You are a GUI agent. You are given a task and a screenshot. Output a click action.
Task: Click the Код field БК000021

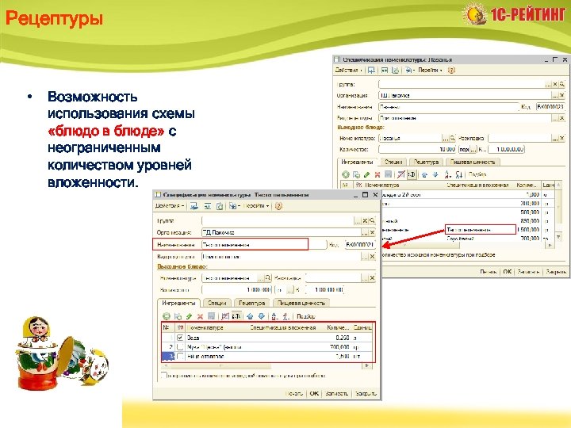point(360,245)
